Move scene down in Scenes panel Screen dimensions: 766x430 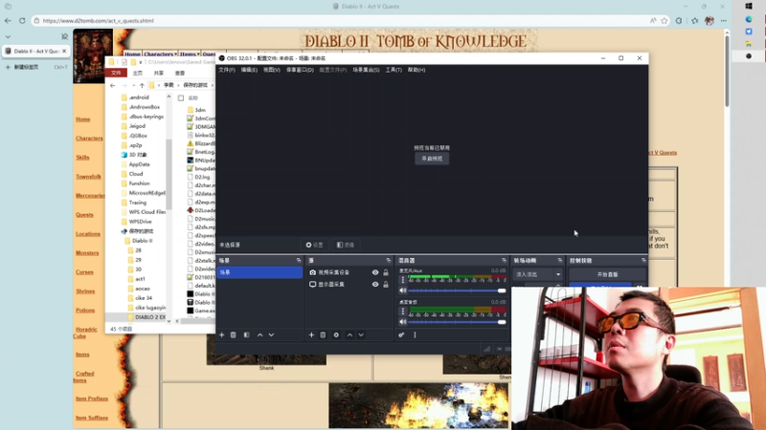point(272,335)
